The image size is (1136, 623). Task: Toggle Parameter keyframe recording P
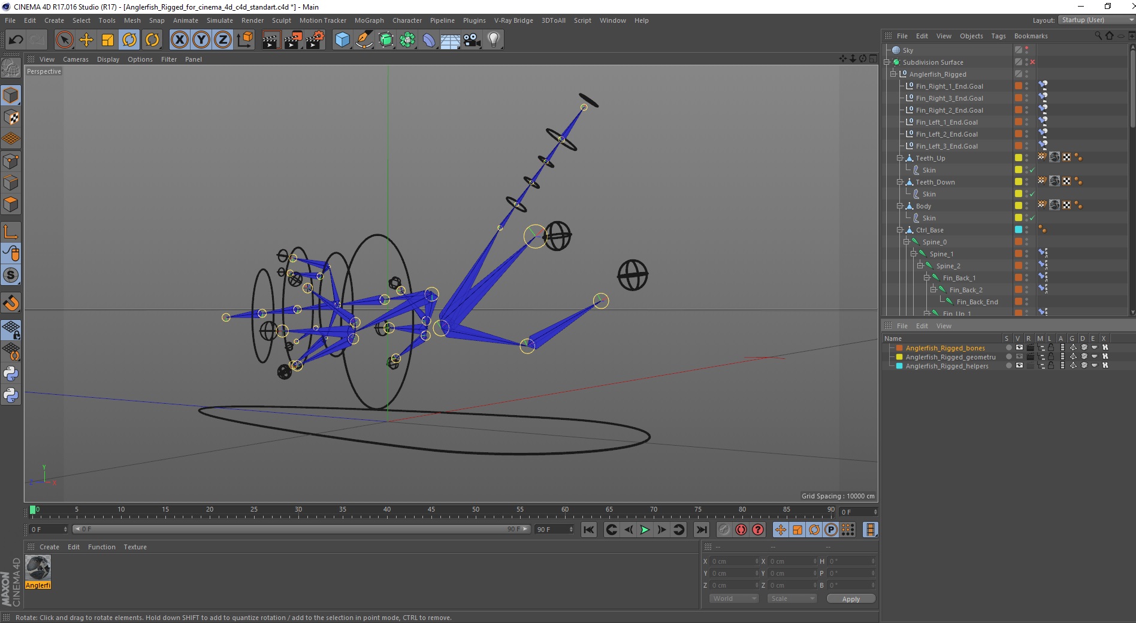tap(830, 530)
